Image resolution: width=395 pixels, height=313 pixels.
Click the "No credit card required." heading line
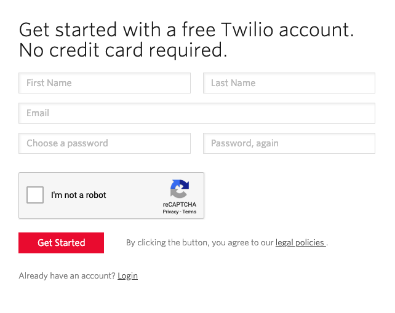point(123,50)
